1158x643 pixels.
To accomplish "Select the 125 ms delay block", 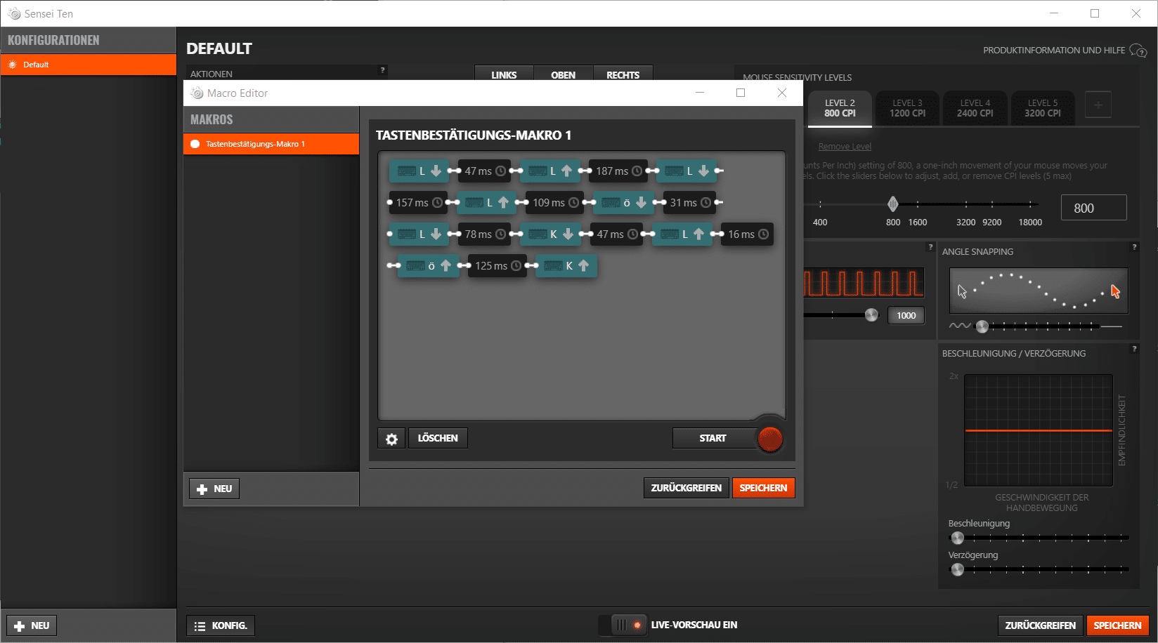I will (x=497, y=266).
